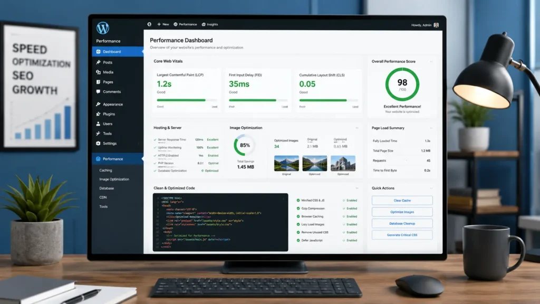Toggle the Uptime Monitoring checkmark
Screen dimensions: 540x304
155,148
